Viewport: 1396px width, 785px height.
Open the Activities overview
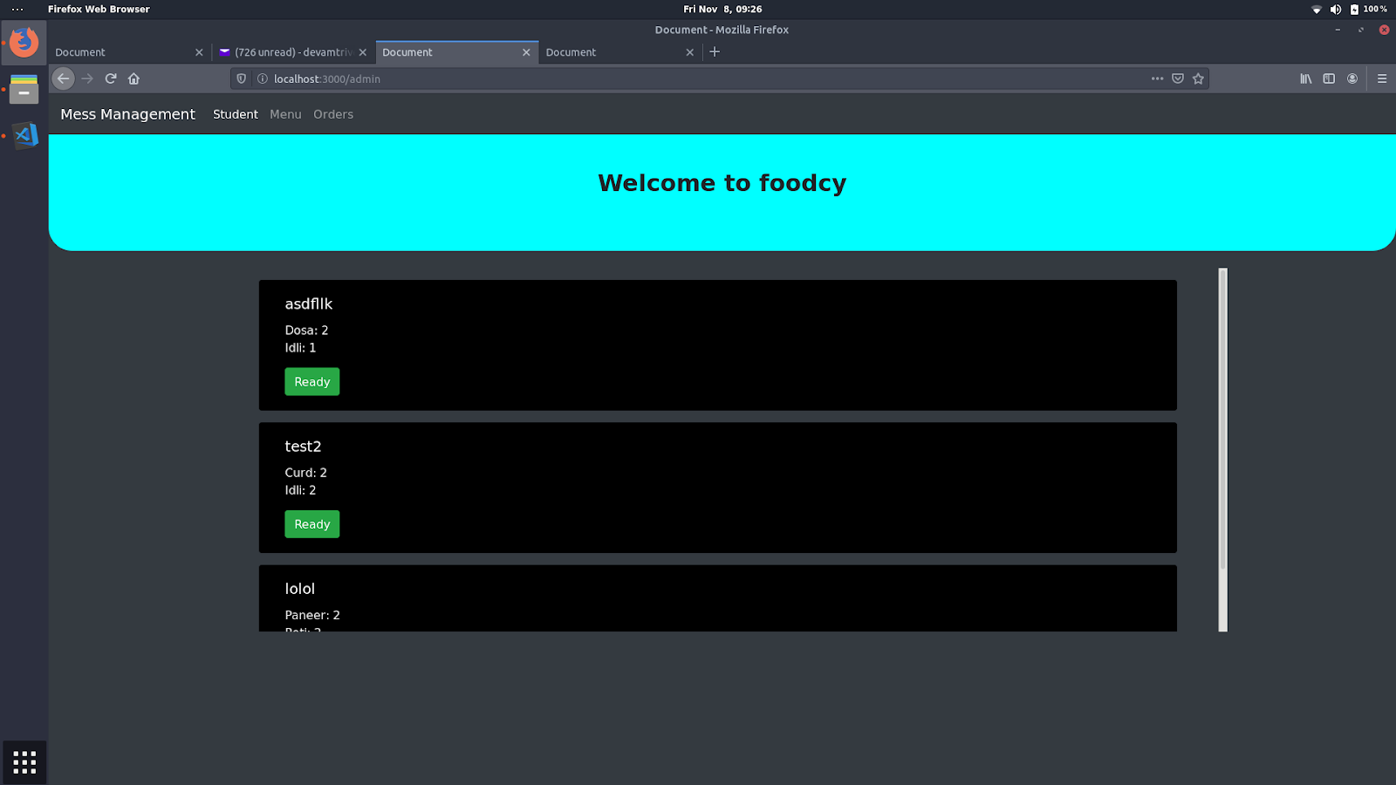(x=17, y=9)
